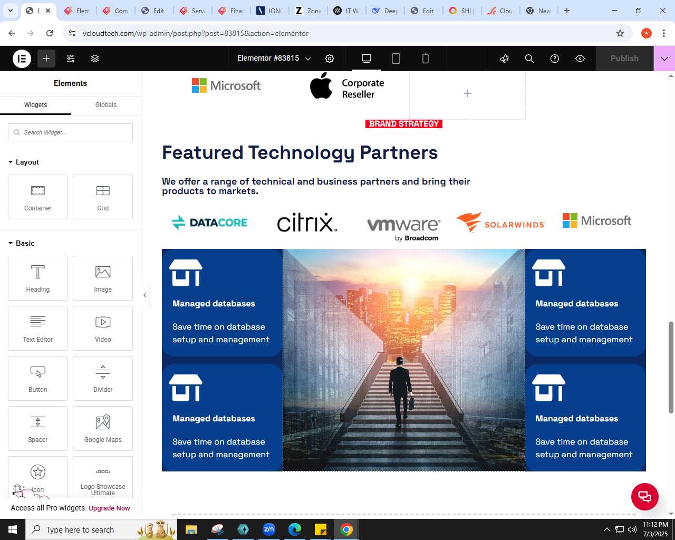Open the Finder search icon

tap(529, 59)
